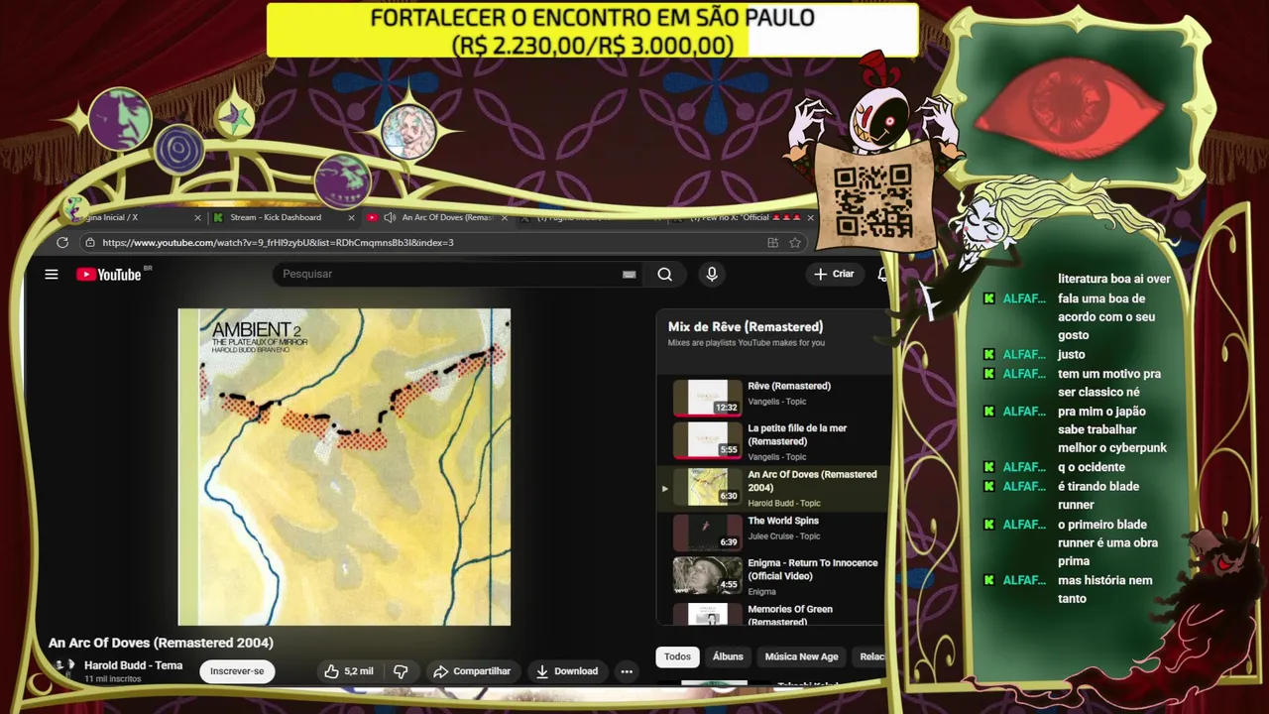Go to the YouTube home logo
Viewport: 1269px width, 714px height.
[x=110, y=275]
